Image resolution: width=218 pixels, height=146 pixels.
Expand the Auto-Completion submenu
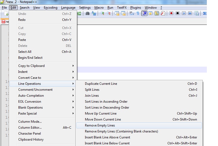pyautogui.click(x=42, y=96)
